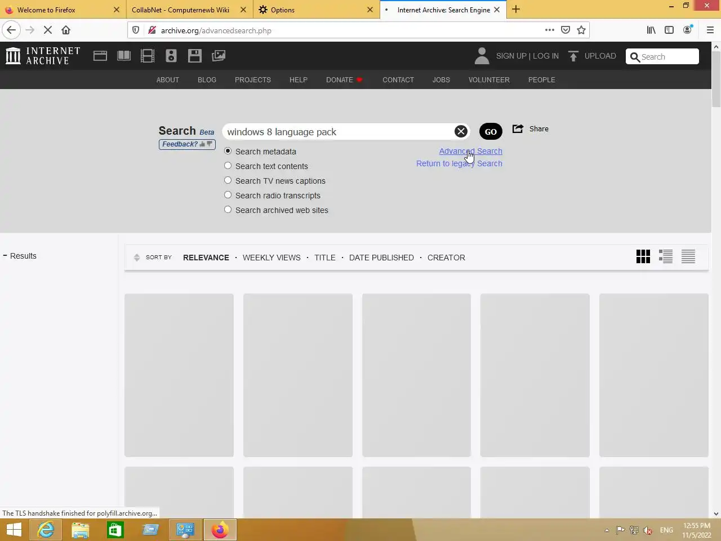
Task: Open Windows Start button
Action: coord(14,530)
